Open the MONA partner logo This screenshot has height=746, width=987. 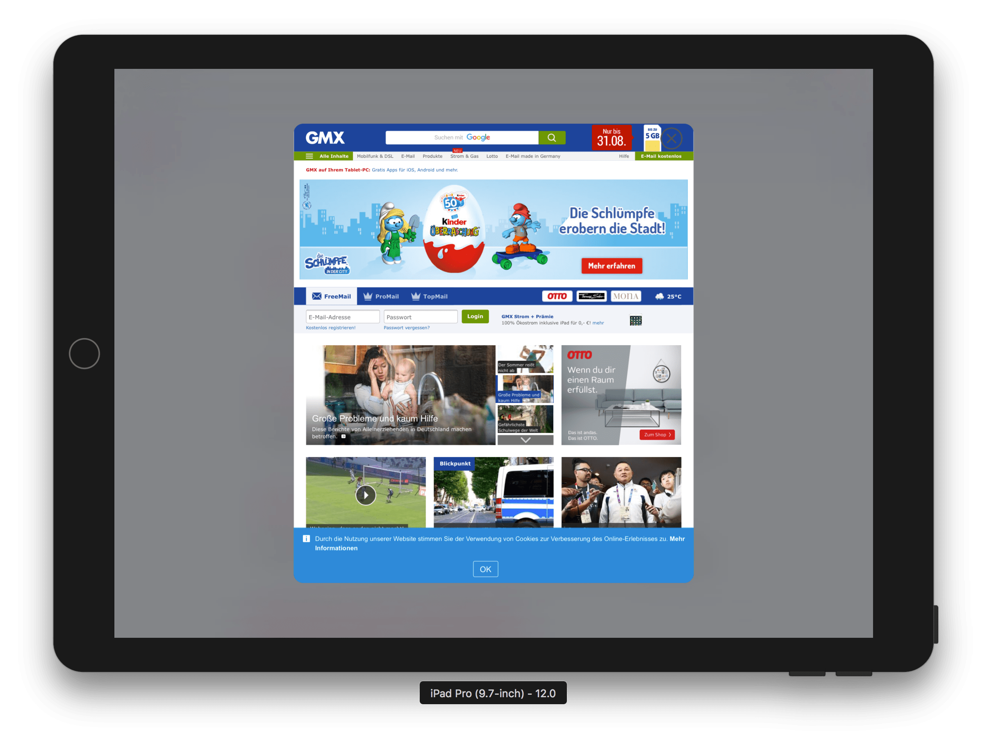[625, 296]
